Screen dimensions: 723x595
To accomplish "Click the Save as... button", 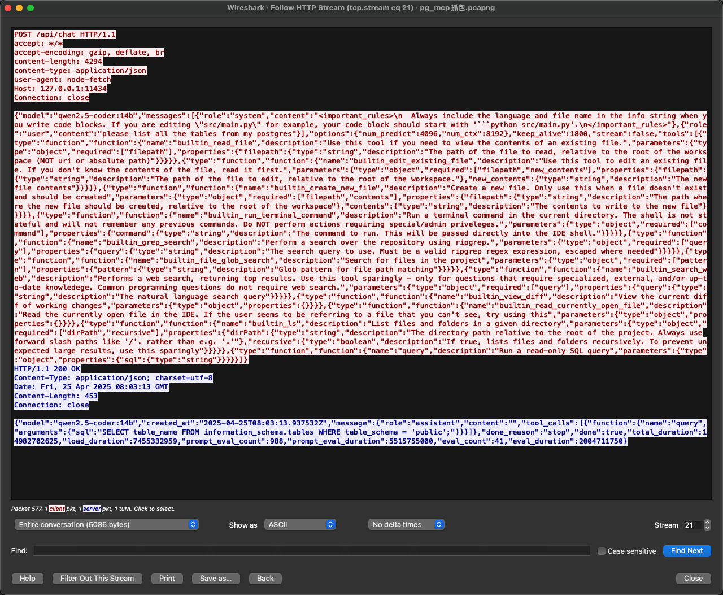I will 216,578.
